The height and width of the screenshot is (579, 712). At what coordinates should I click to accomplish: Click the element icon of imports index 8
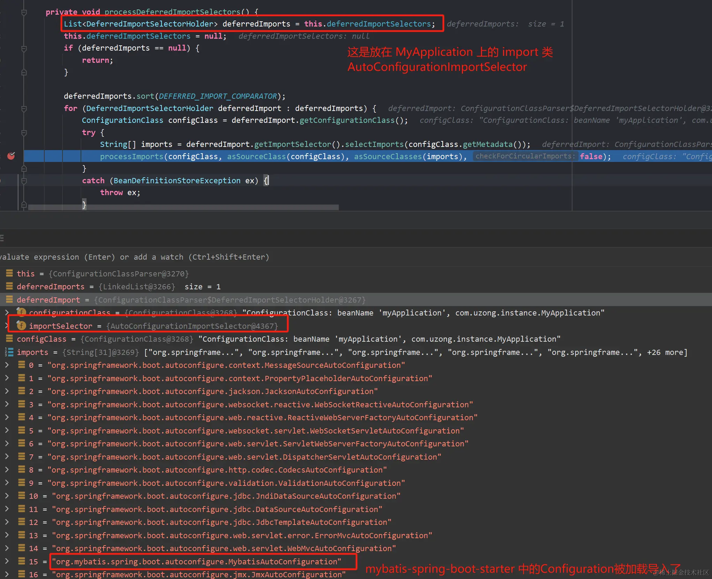[x=22, y=469]
